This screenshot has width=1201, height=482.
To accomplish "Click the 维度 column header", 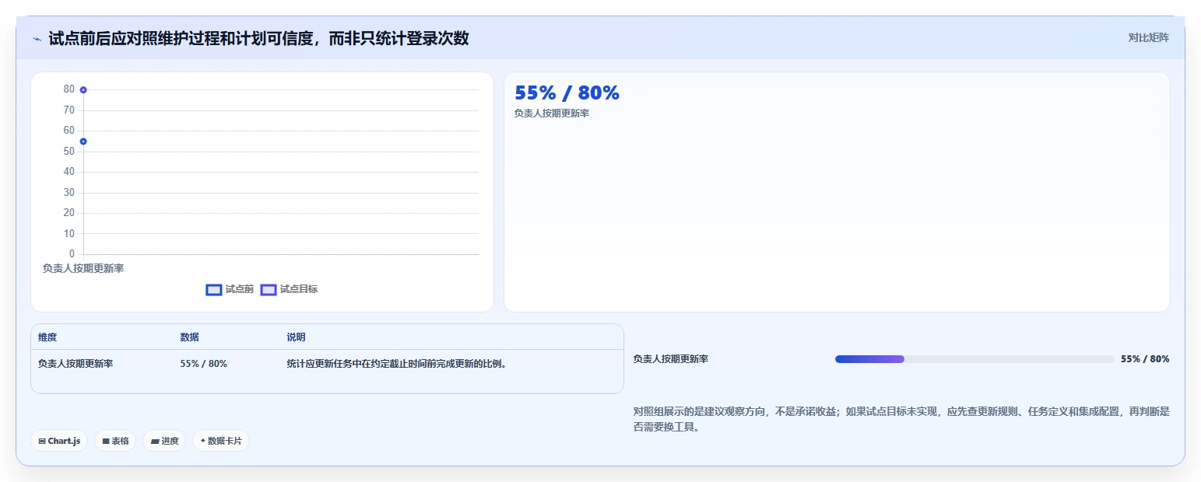I will click(x=47, y=337).
